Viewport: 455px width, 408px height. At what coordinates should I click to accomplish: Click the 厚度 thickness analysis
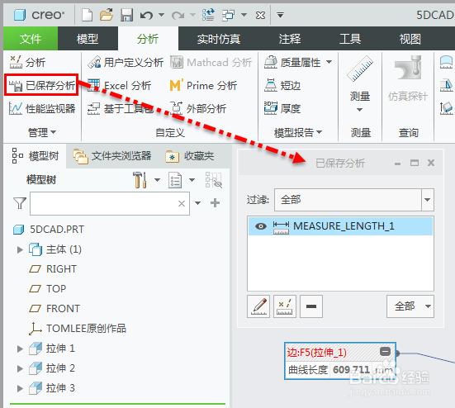click(282, 108)
